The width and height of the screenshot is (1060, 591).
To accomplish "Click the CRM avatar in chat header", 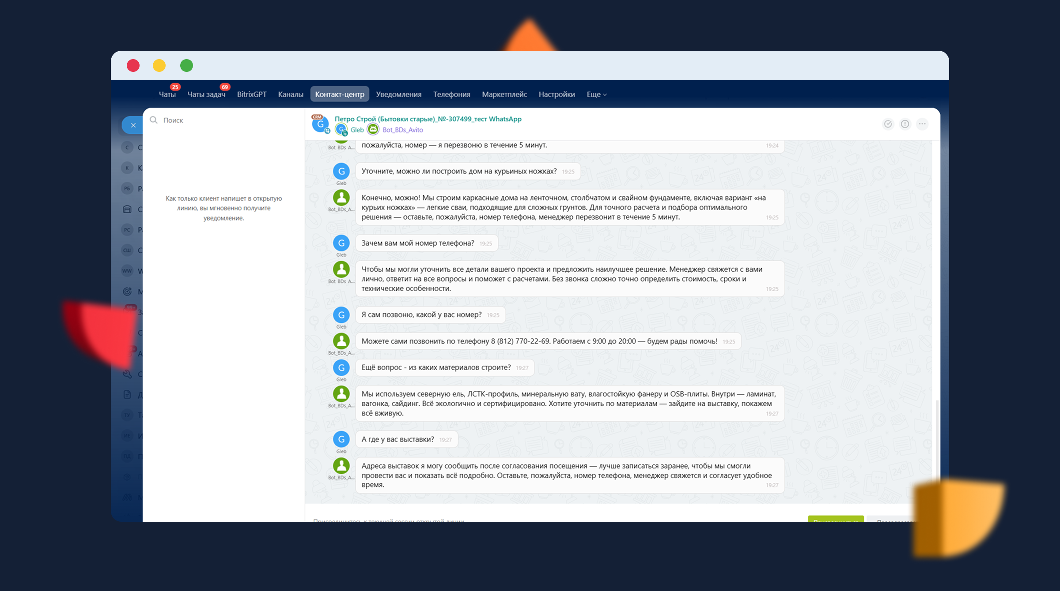I will [x=320, y=124].
